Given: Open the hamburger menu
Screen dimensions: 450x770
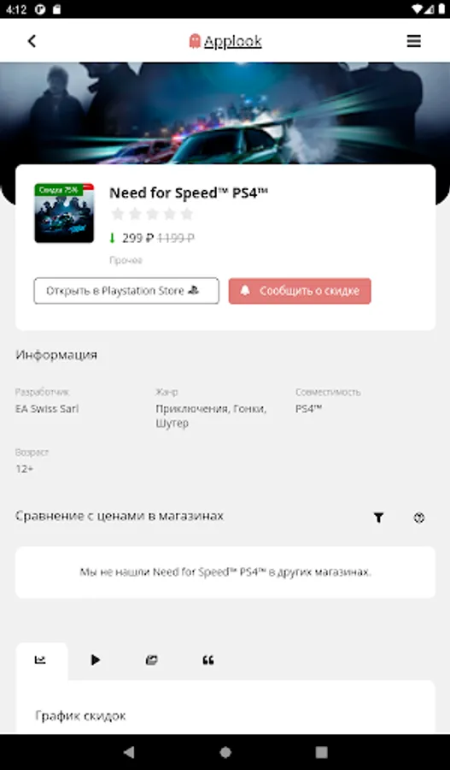Looking at the screenshot, I should 414,41.
